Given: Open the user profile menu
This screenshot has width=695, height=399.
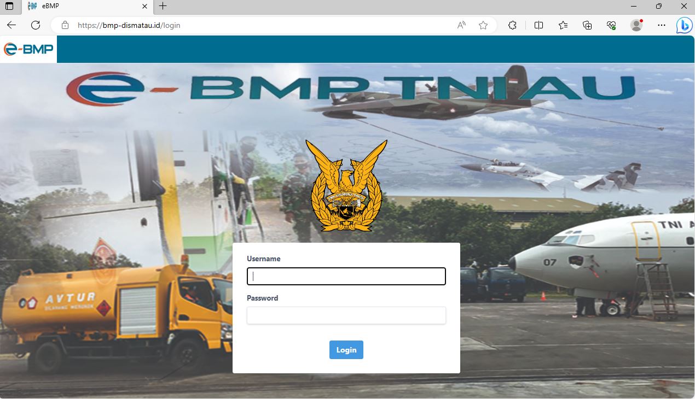Looking at the screenshot, I should pos(636,25).
